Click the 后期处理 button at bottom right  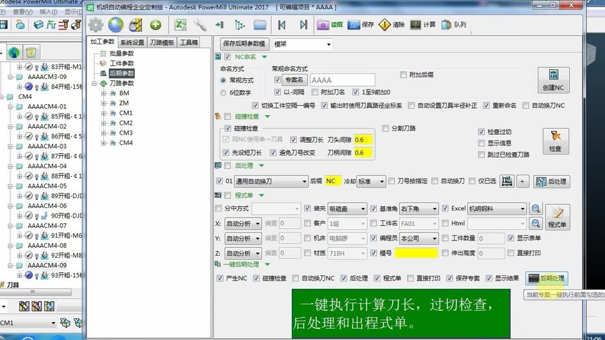[x=546, y=278]
